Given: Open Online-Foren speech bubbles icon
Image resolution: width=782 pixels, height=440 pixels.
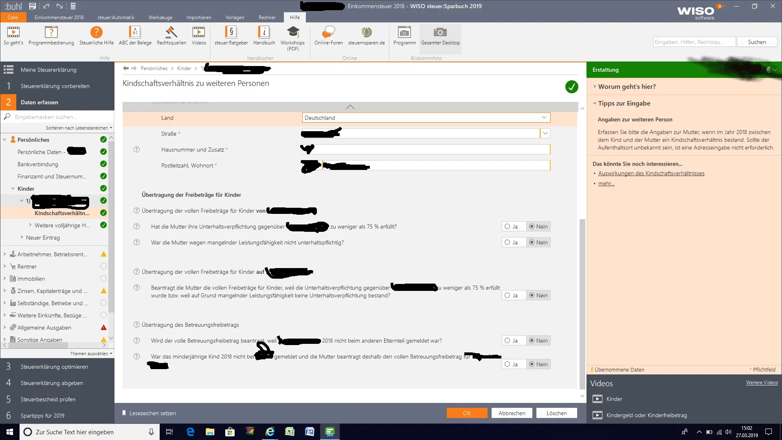Looking at the screenshot, I should point(328,33).
